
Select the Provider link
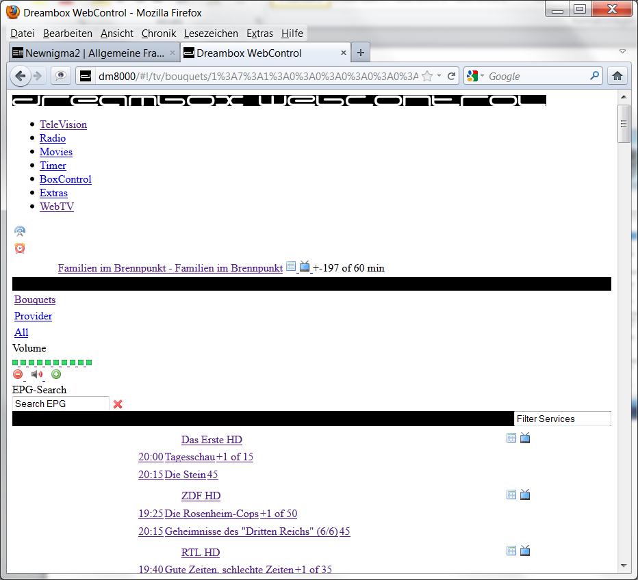[33, 316]
